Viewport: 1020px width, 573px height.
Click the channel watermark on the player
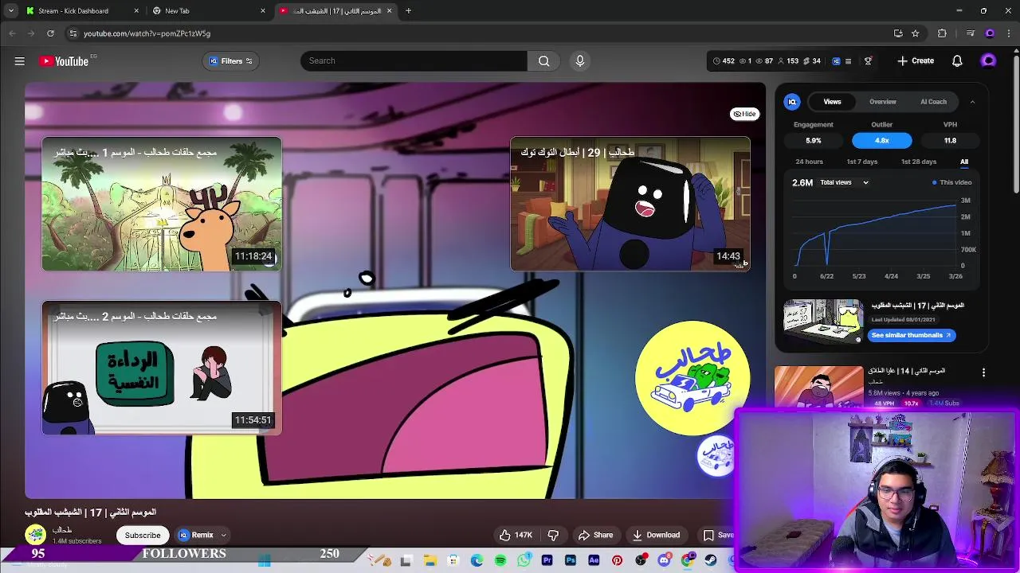pos(716,456)
